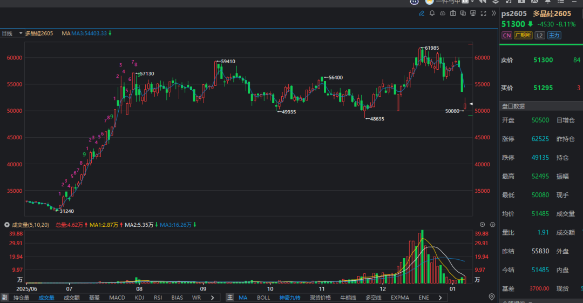583x303 pixels.
Task: Collapse side panel with double chevron
Action: (493, 14)
